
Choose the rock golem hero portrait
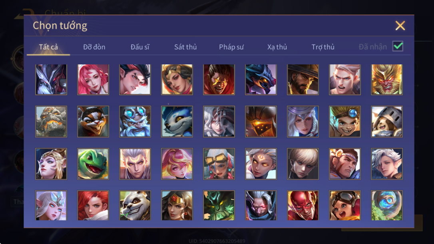pyautogui.click(x=51, y=122)
